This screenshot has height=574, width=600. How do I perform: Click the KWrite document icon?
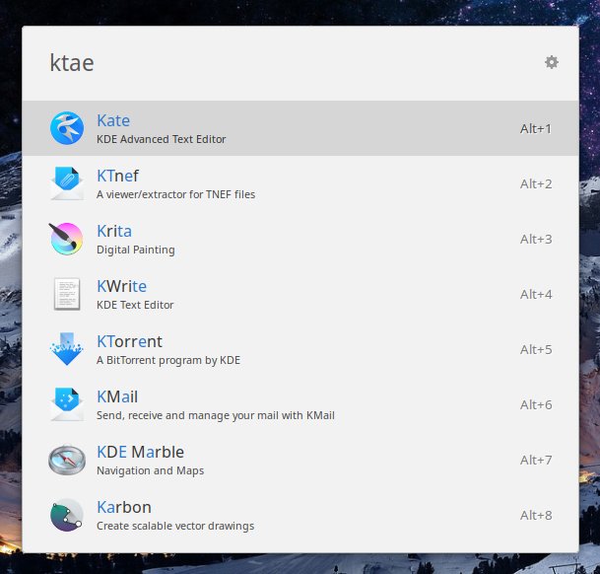point(67,294)
